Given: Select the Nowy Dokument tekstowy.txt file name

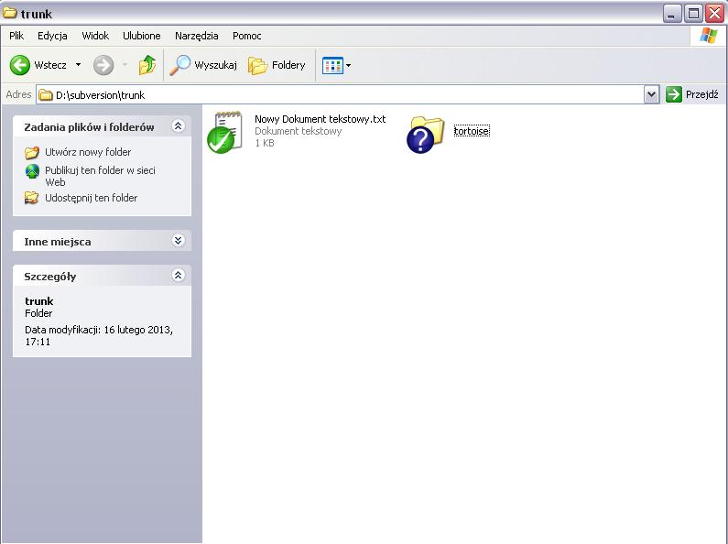Looking at the screenshot, I should pos(320,119).
